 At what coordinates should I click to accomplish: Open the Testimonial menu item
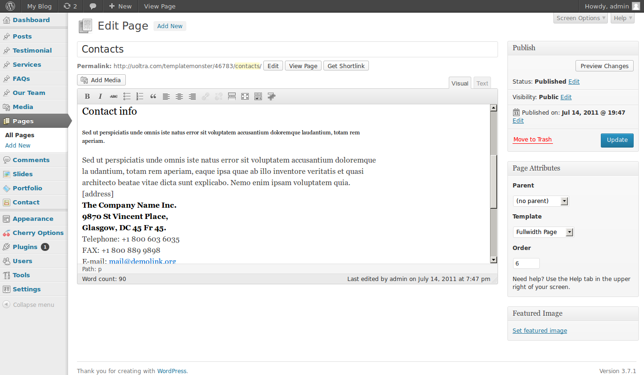tap(32, 50)
